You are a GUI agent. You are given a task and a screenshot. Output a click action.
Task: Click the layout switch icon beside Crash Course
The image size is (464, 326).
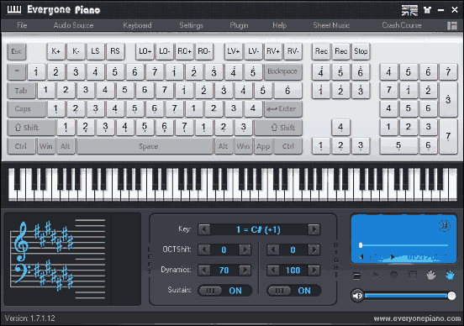click(452, 26)
